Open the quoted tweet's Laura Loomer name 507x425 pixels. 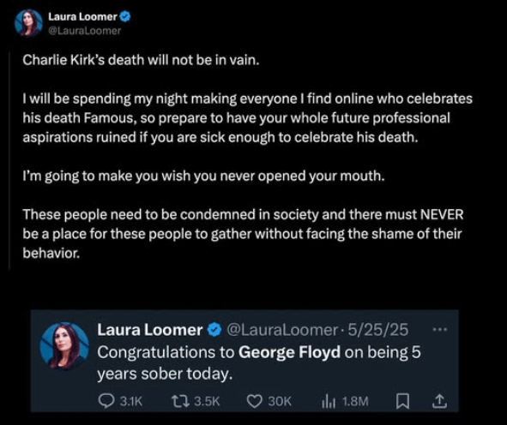coord(150,330)
